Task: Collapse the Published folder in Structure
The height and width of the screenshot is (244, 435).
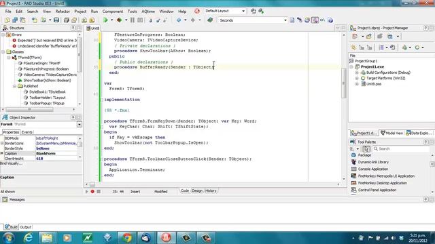Action: click(14, 86)
